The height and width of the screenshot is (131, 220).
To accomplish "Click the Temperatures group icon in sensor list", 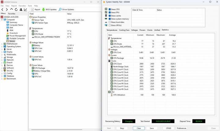I will pyautogui.click(x=30, y=28).
